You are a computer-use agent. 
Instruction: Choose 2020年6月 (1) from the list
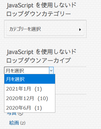30,108
